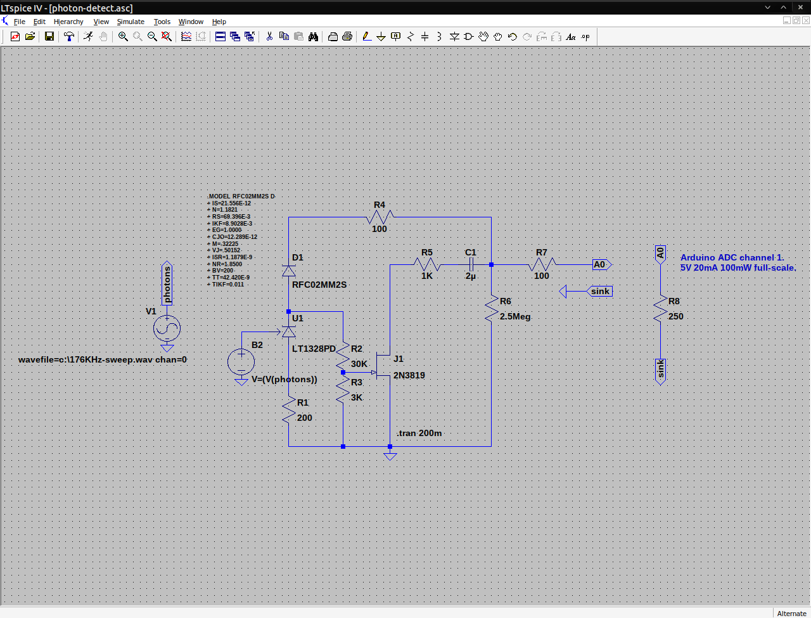This screenshot has height=618, width=811.
Task: Click JFET J1 2N3819 symbol
Action: [383, 366]
